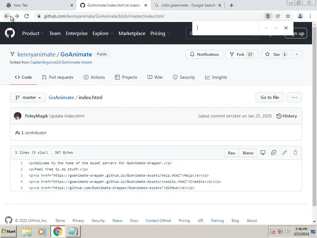Reload the GitHub page

pyautogui.click(x=27, y=16)
